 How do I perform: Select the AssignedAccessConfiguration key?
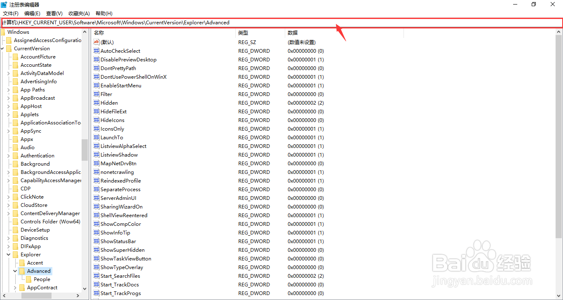[x=47, y=40]
